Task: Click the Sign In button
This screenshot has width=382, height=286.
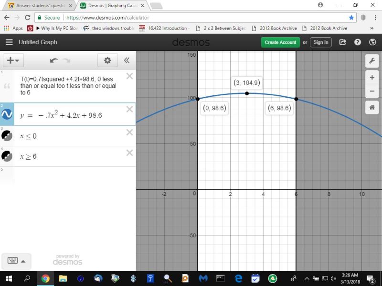Action: click(320, 42)
